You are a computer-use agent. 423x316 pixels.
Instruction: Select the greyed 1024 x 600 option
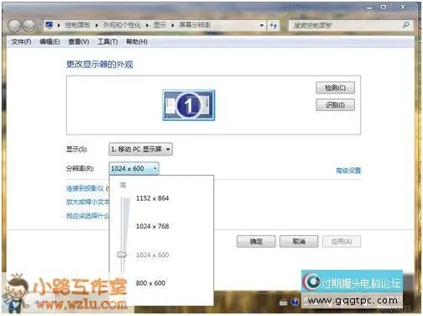tap(152, 255)
